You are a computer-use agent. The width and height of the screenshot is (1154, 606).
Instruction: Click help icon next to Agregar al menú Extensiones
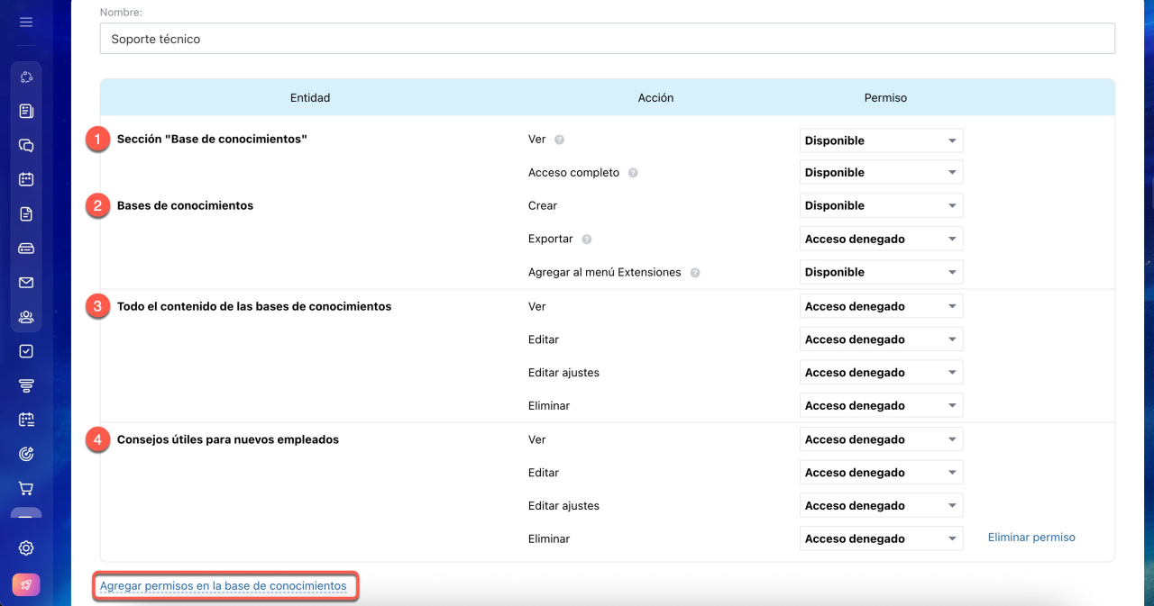(695, 273)
